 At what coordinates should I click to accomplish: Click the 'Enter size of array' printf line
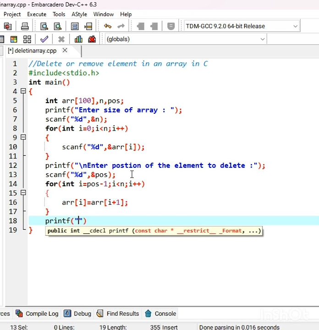(113, 110)
